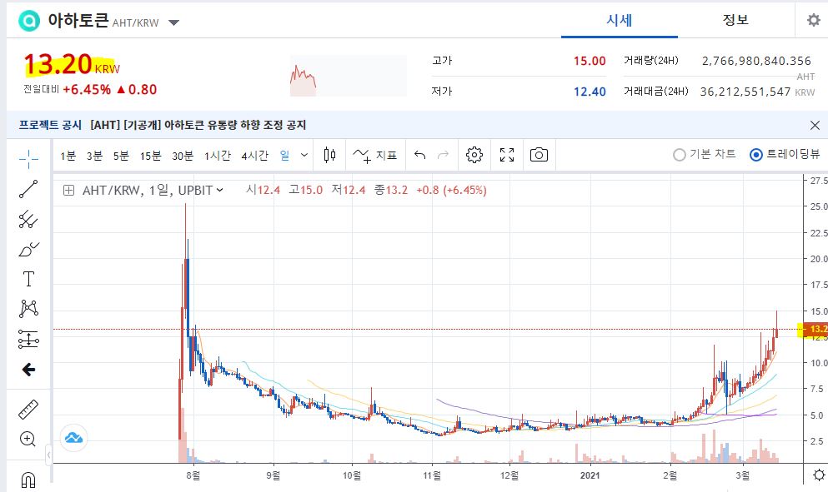Choose the brush drawing tool
Viewport: 828px width, 492px height.
pyautogui.click(x=28, y=249)
